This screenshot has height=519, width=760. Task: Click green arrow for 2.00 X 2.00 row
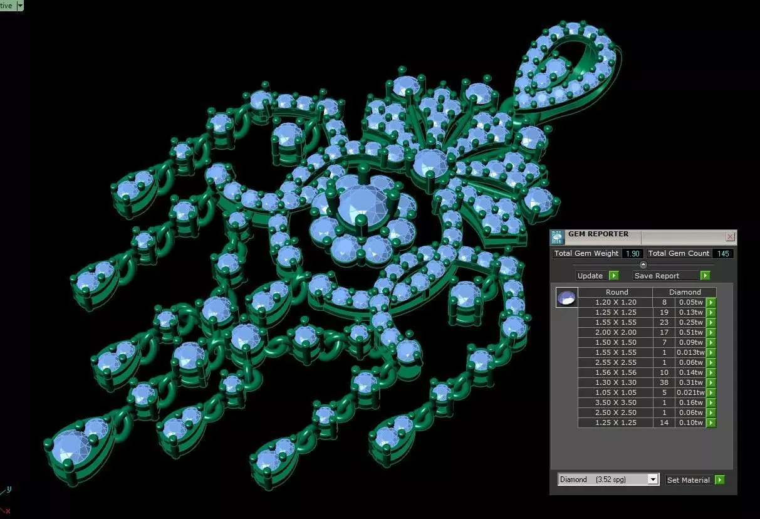(711, 332)
